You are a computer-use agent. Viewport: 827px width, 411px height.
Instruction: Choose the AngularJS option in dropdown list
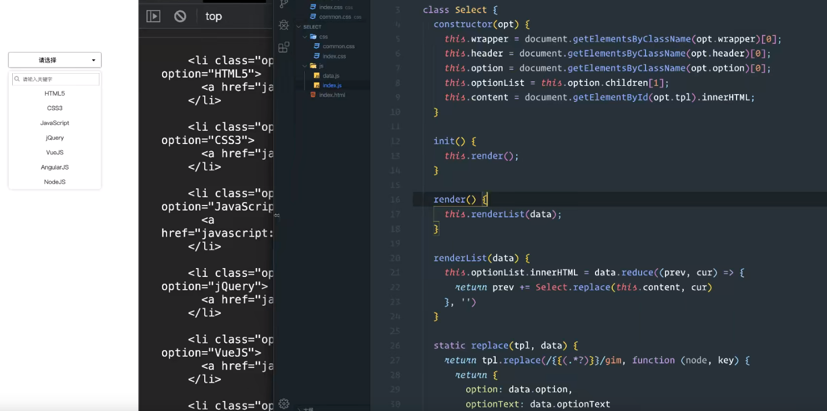55,167
